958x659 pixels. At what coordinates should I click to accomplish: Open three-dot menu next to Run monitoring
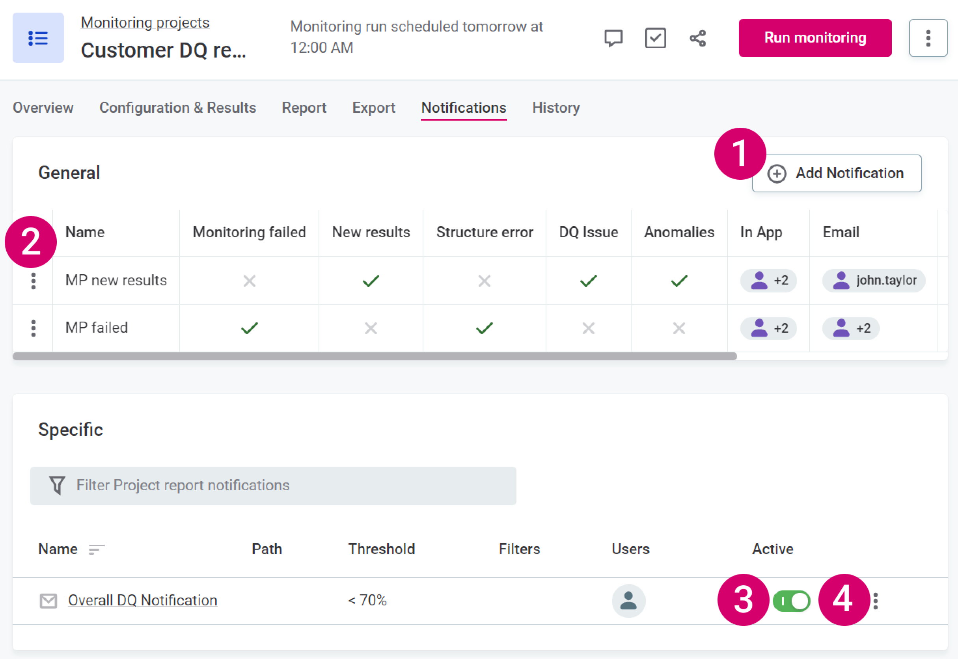(x=928, y=38)
